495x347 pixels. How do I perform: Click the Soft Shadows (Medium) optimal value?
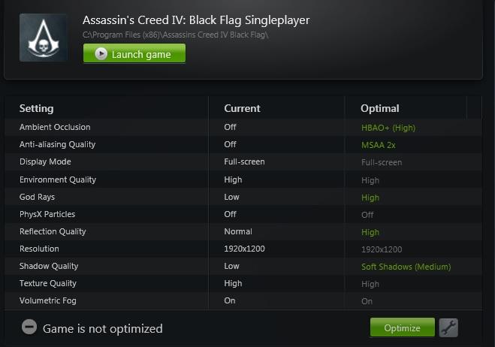click(406, 267)
